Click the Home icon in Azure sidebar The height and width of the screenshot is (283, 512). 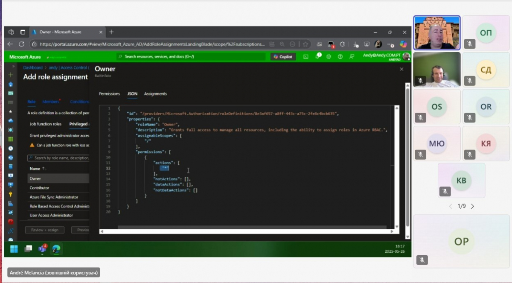click(x=11, y=84)
